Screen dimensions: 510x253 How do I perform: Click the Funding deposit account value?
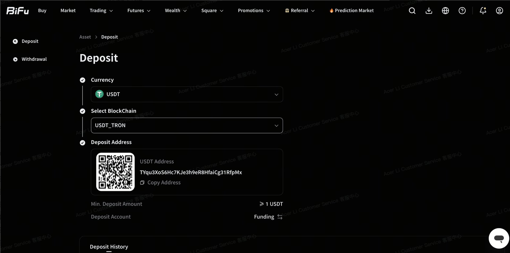[264, 217]
